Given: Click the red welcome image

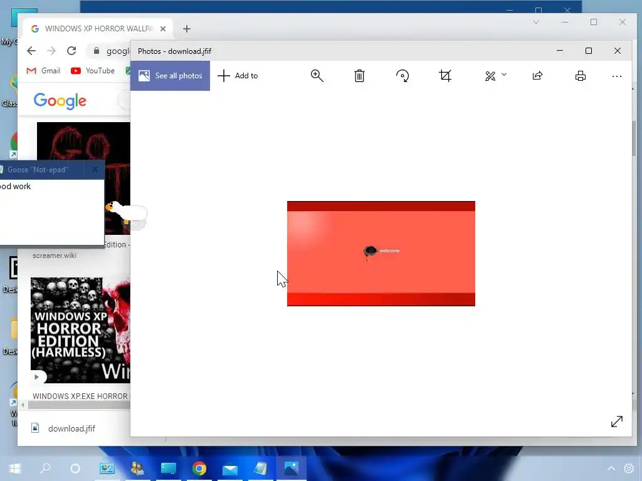Looking at the screenshot, I should point(381,254).
